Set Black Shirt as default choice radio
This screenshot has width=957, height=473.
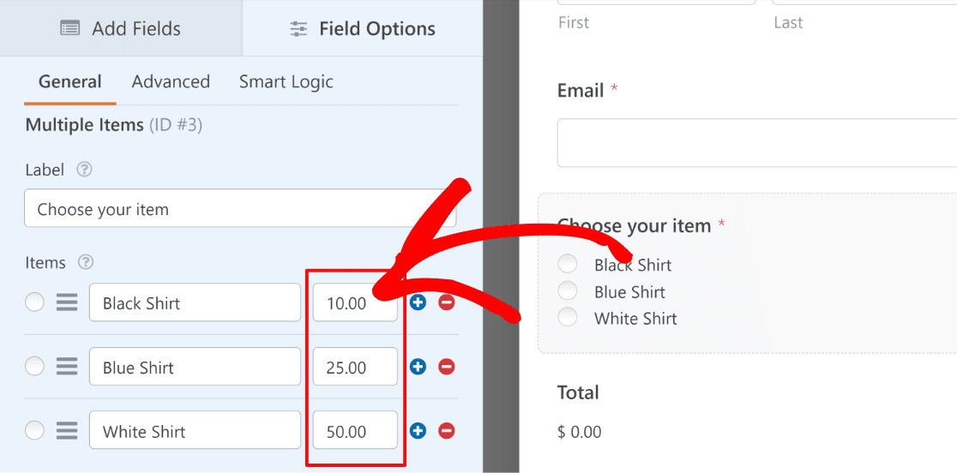coord(35,302)
